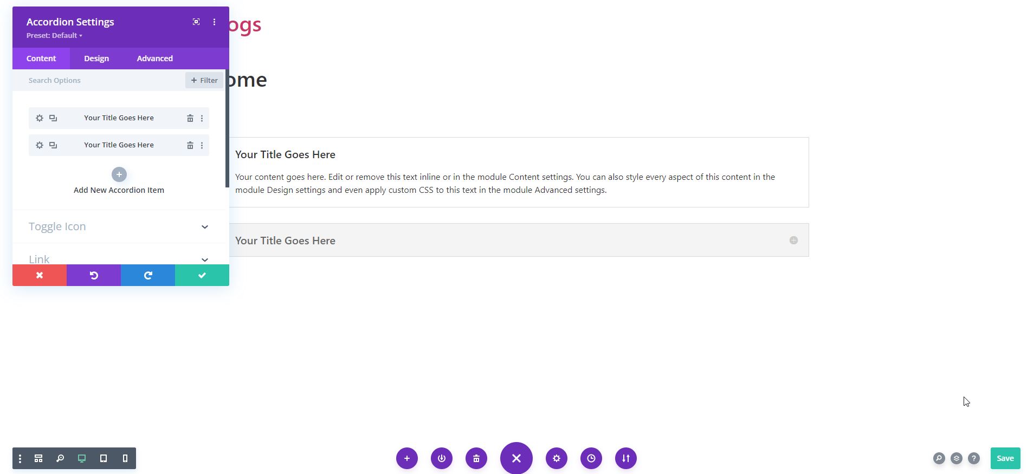Open Accordion Settings more options menu
Viewport: 1027px width, 474px height.
pyautogui.click(x=214, y=22)
